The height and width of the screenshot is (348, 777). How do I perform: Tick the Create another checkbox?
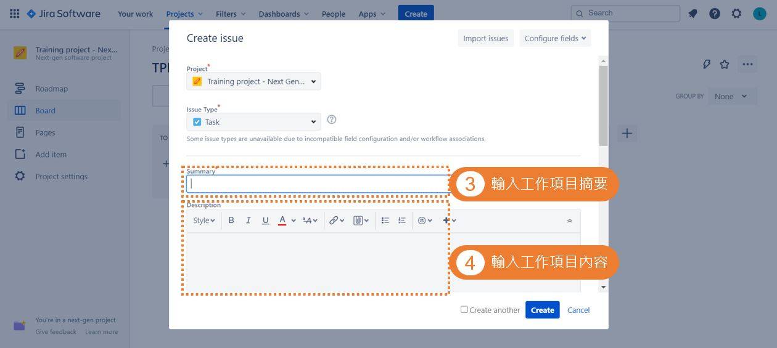tap(464, 309)
